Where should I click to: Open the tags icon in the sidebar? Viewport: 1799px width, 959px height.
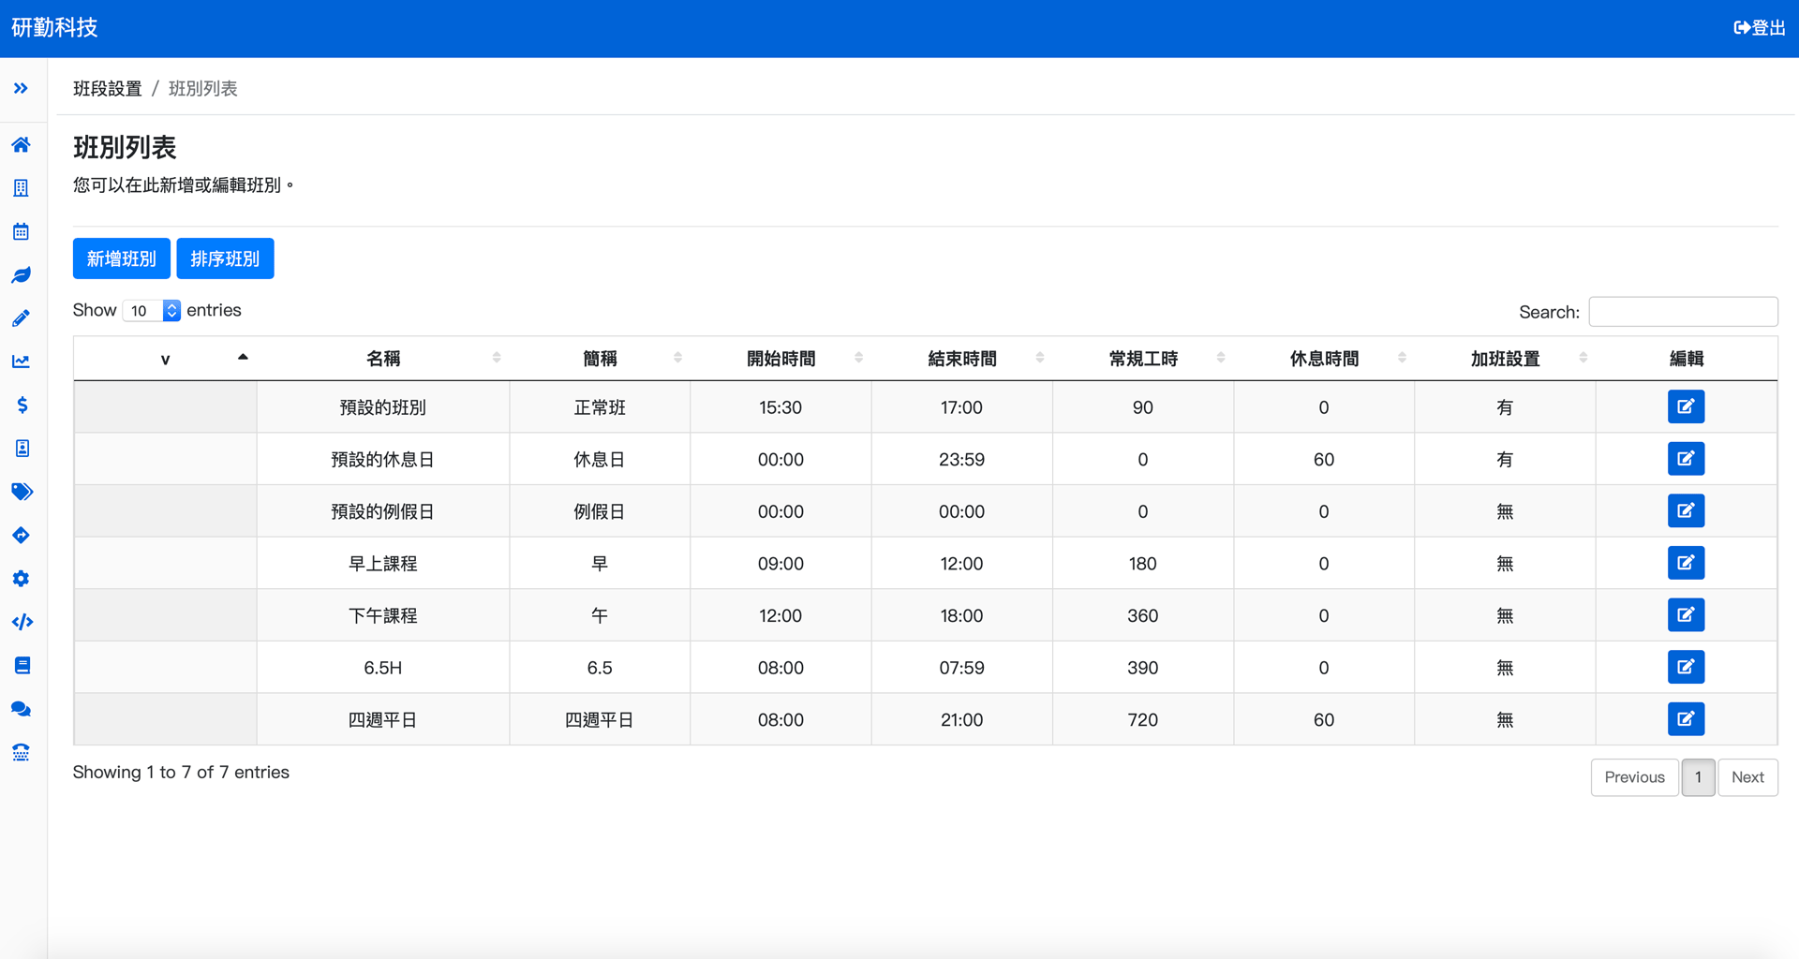(21, 492)
